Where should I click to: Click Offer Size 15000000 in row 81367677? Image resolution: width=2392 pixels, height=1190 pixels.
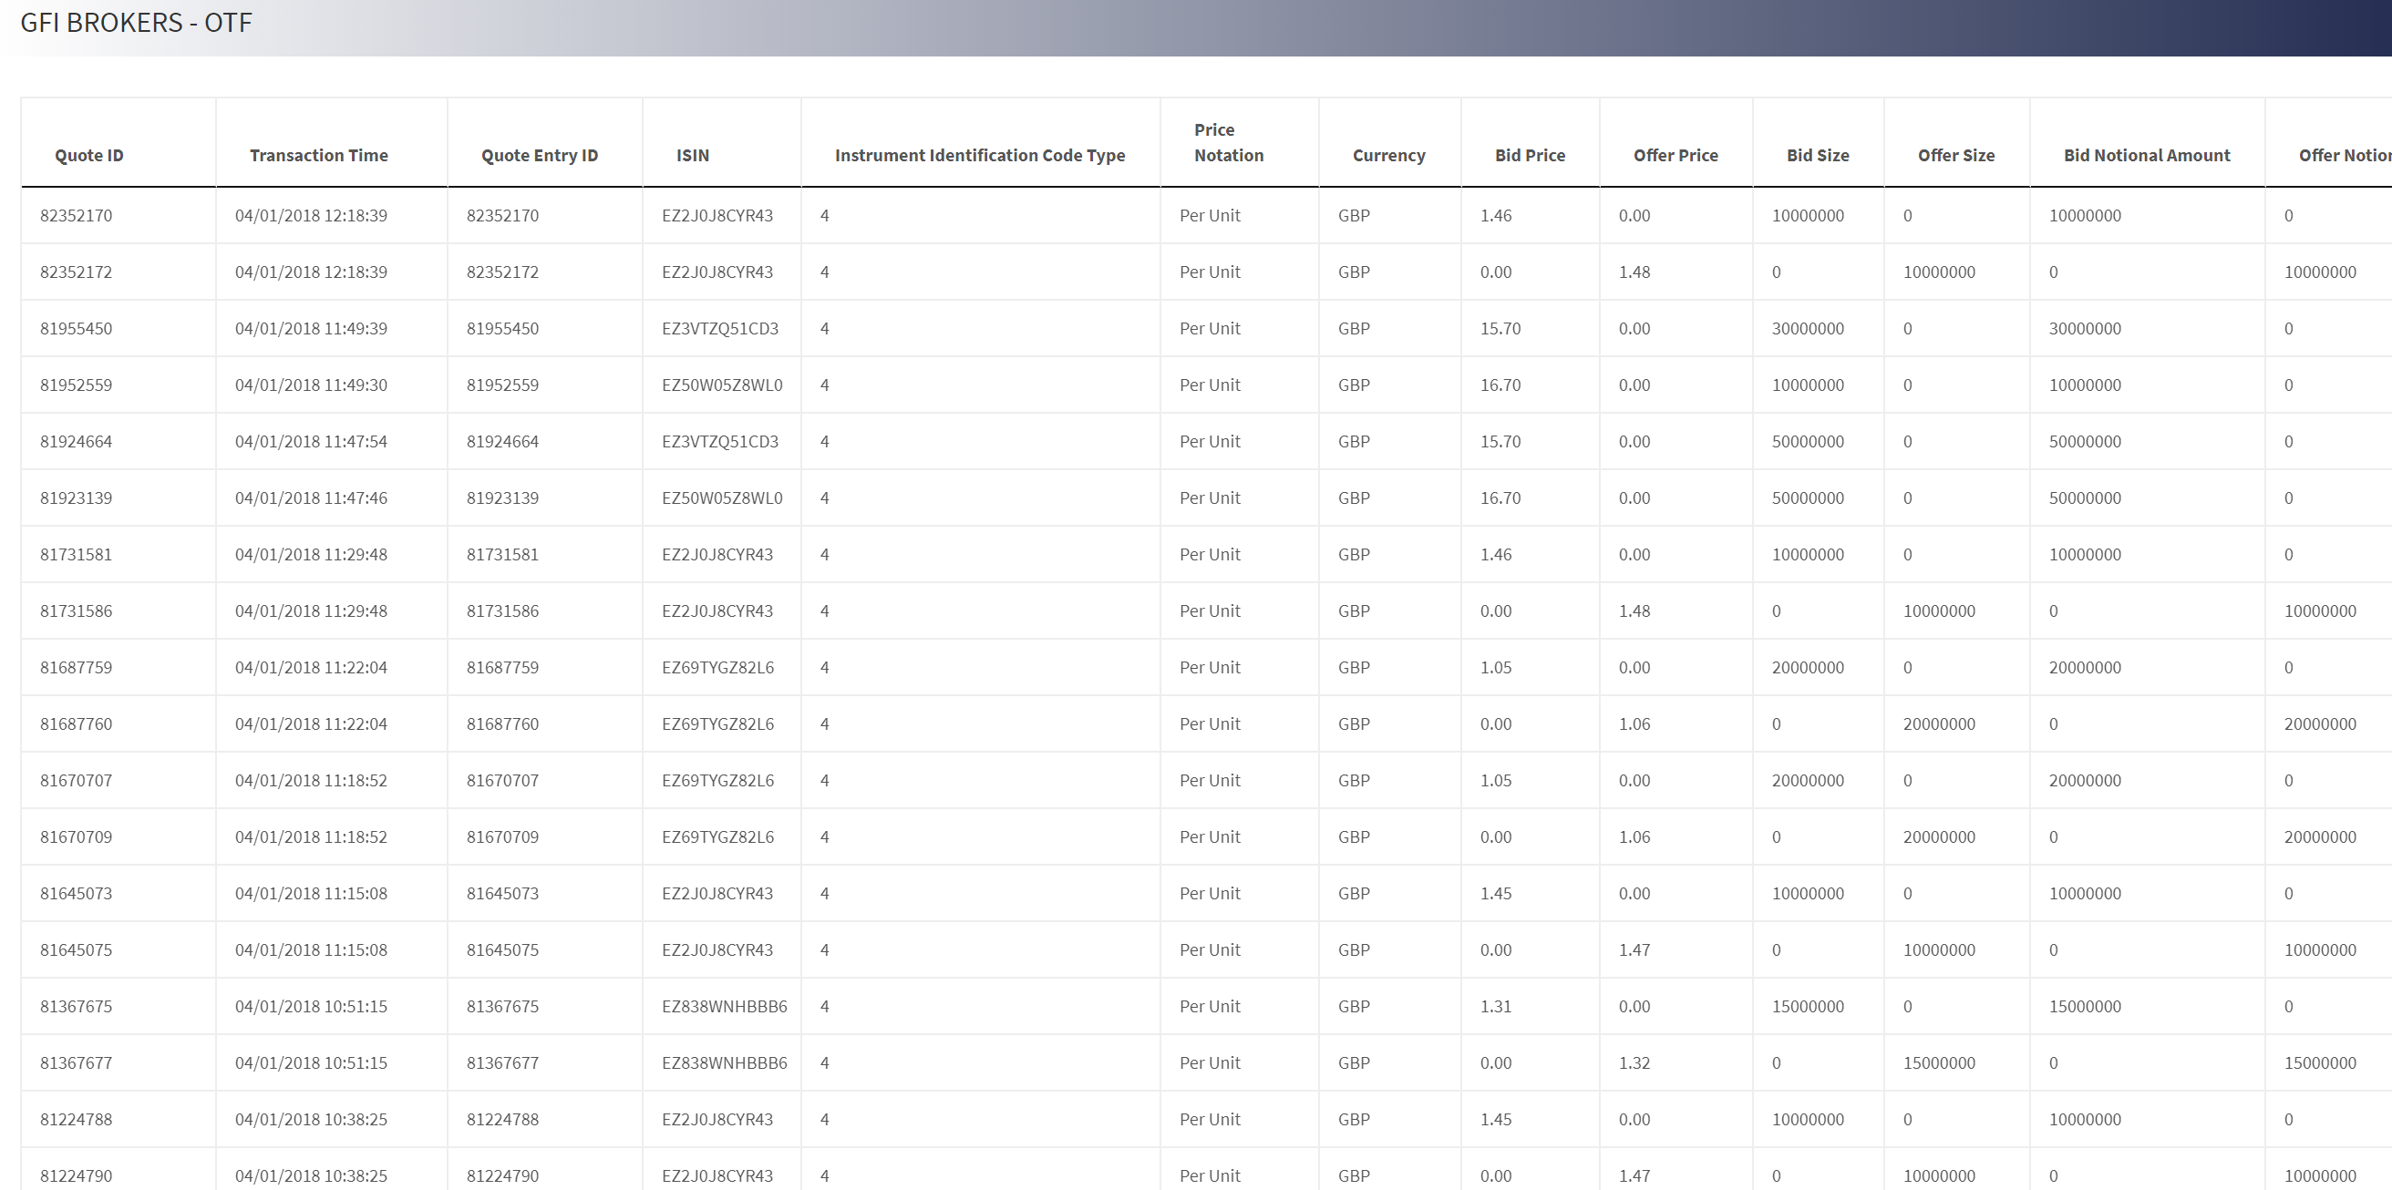1939,1063
